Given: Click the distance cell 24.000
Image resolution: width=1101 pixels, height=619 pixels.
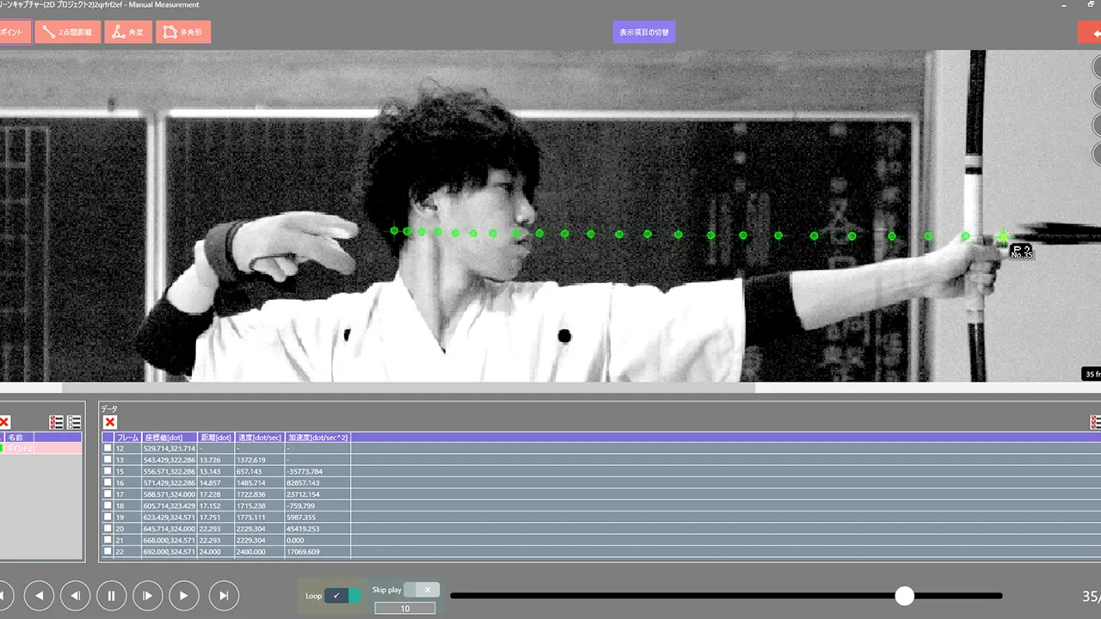Looking at the screenshot, I should pyautogui.click(x=216, y=551).
